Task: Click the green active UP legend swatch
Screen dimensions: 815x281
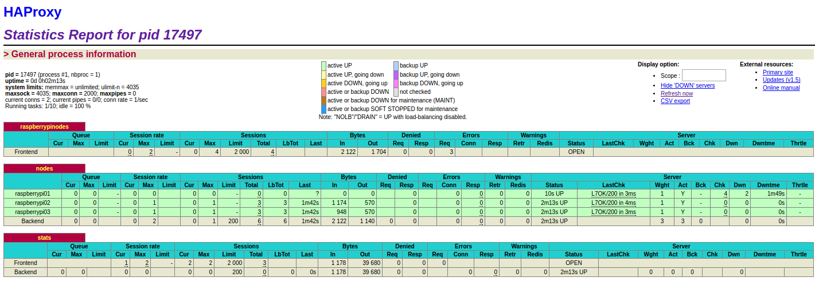Action: pyautogui.click(x=323, y=66)
